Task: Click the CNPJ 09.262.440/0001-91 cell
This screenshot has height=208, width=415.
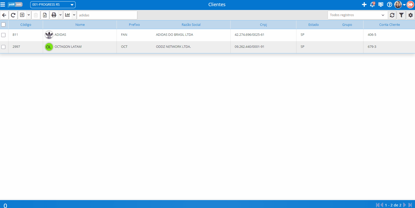Action: pyautogui.click(x=249, y=47)
